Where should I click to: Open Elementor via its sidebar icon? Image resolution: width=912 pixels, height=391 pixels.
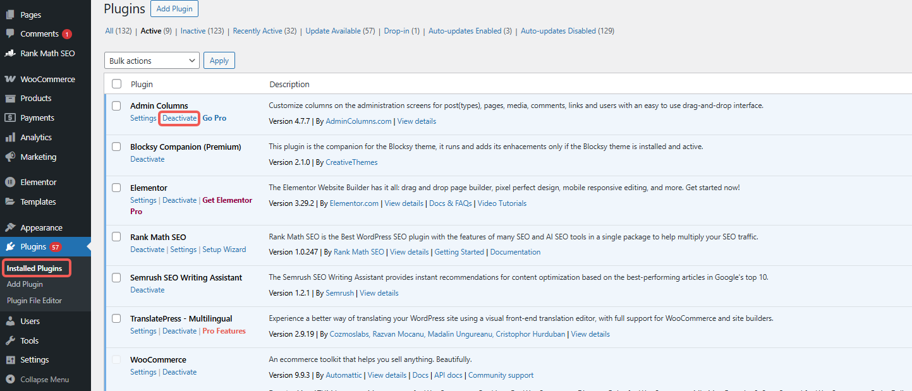[x=9, y=182]
